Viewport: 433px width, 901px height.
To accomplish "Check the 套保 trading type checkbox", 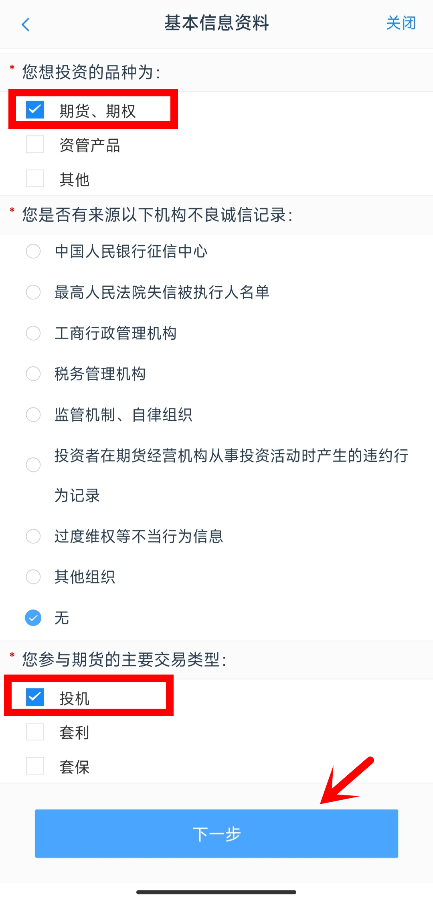I will 35,766.
